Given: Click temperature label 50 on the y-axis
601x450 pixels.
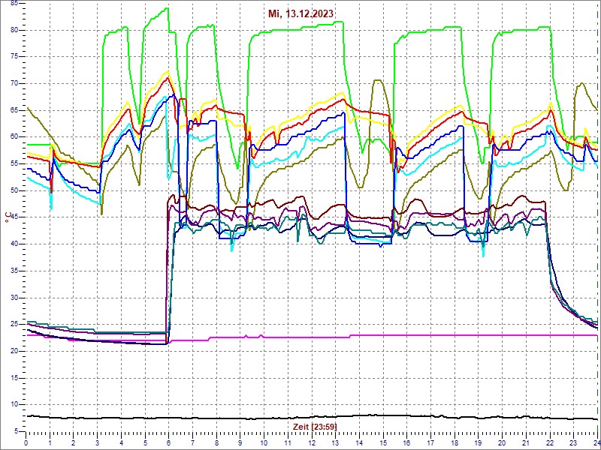Looking at the screenshot, I should click(14, 190).
